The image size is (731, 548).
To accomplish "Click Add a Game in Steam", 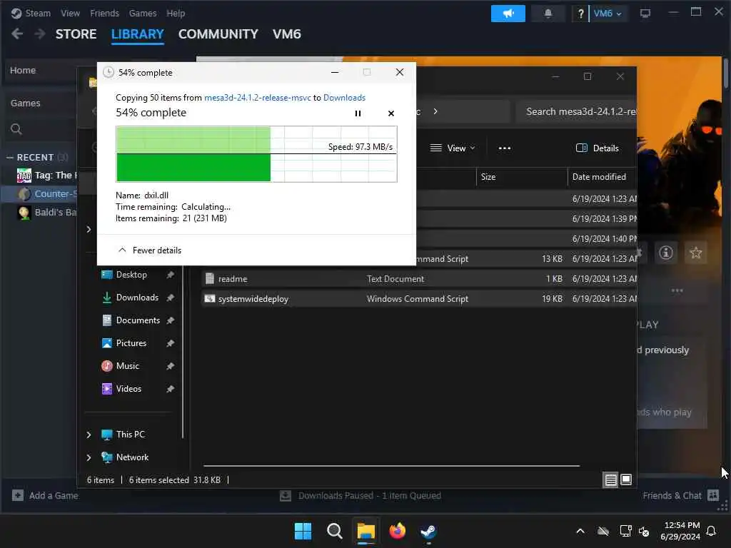I will (x=45, y=495).
